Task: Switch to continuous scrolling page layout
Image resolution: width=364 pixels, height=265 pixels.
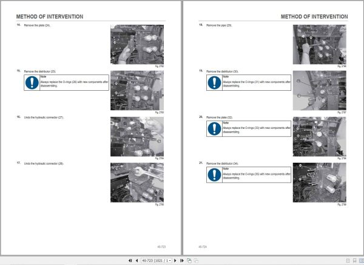Action: 355,261
